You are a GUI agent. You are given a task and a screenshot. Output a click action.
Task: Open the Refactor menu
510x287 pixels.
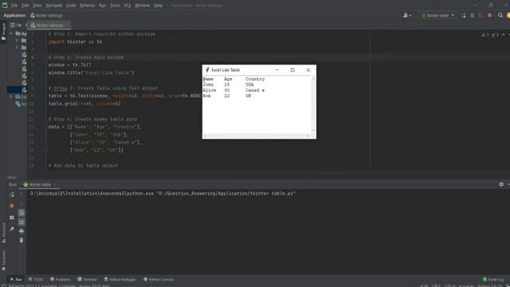(x=88, y=6)
